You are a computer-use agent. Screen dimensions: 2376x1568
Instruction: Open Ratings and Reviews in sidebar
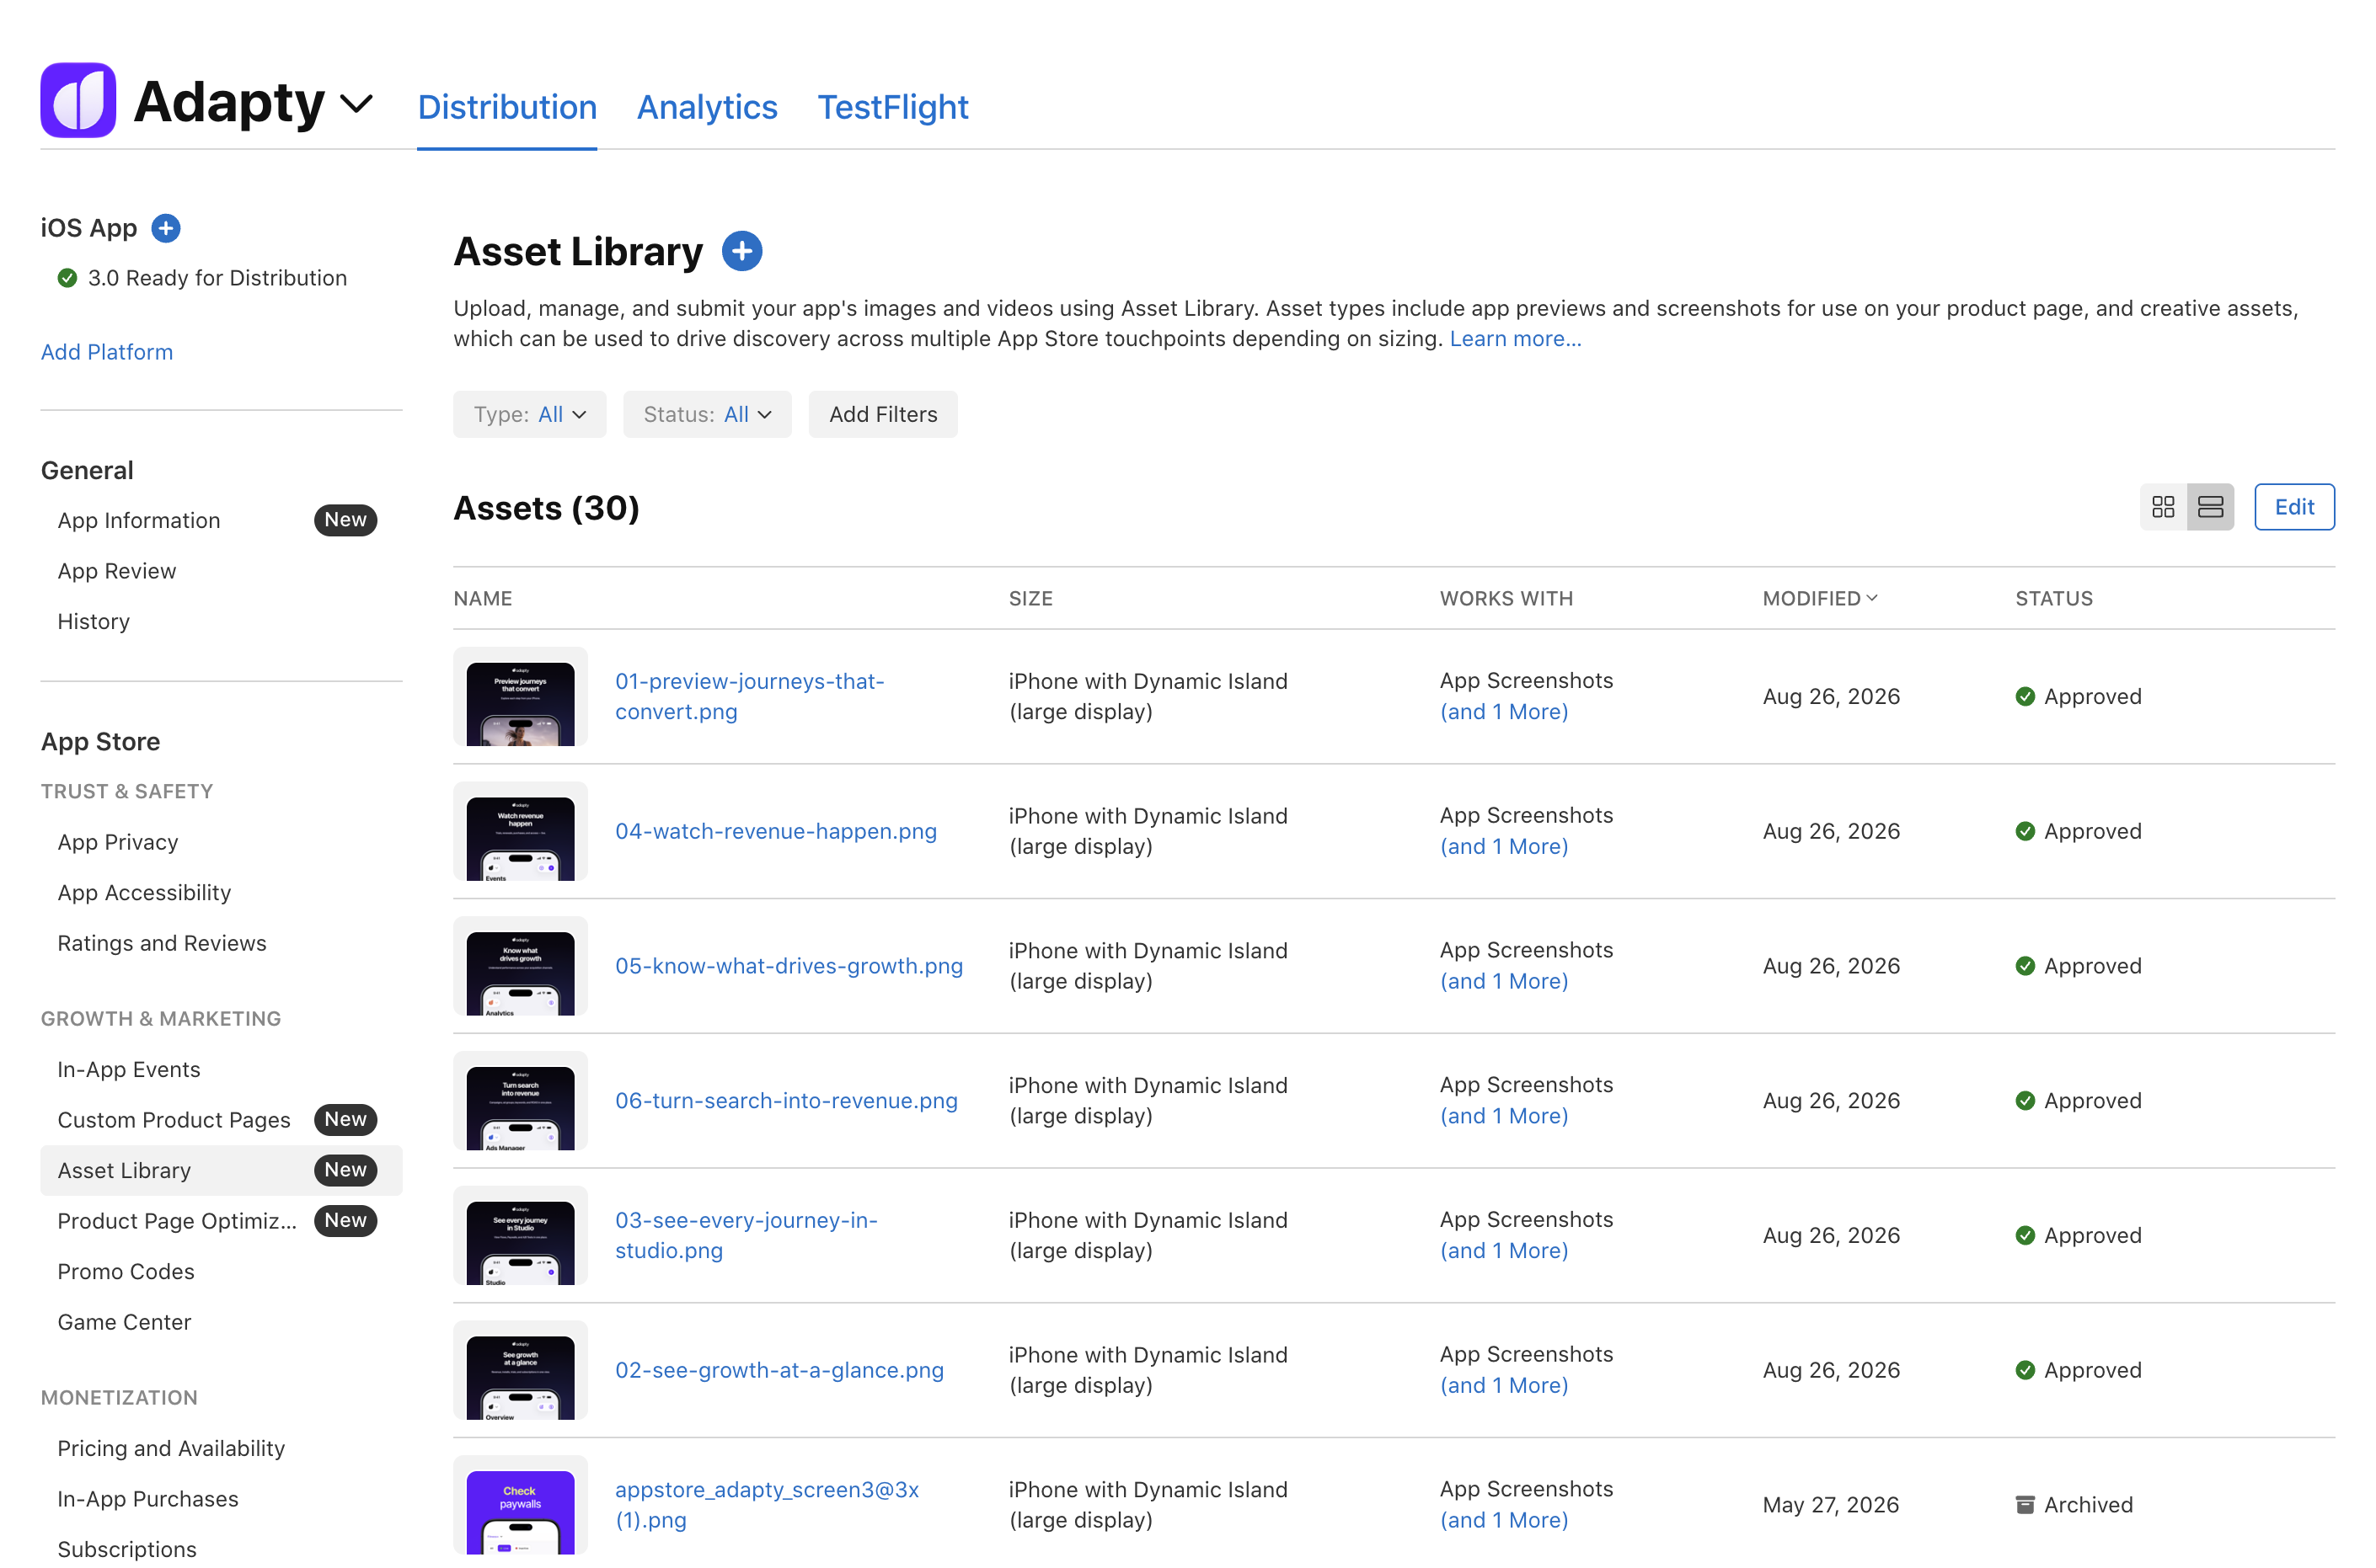click(x=162, y=943)
